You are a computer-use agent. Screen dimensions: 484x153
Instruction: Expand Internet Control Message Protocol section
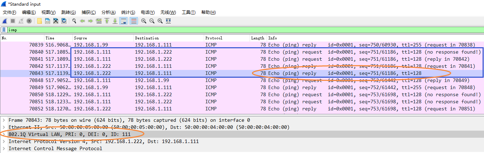[x=4, y=148]
